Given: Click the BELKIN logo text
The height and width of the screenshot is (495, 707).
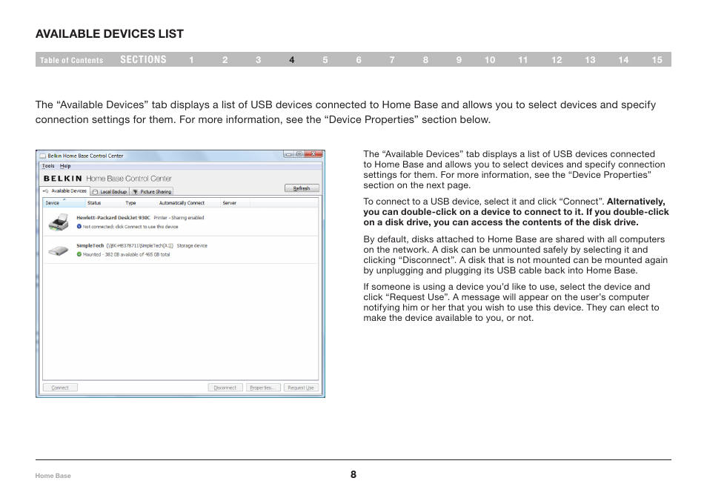Looking at the screenshot, I should [x=63, y=179].
